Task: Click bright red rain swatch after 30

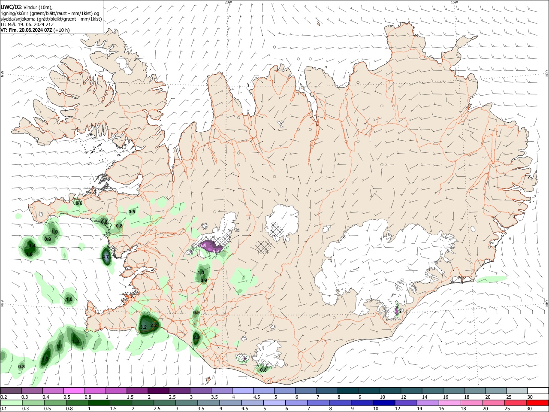Action: tap(538, 403)
